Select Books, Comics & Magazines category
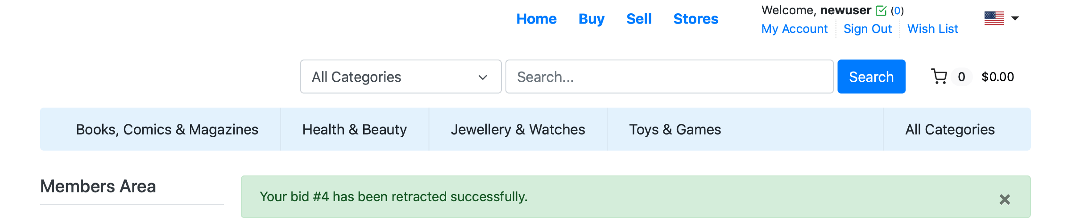 167,129
